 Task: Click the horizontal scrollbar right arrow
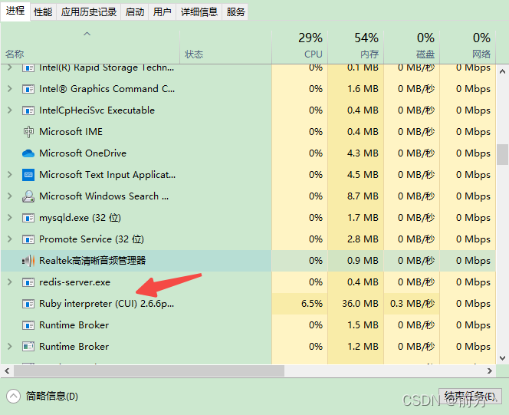click(x=490, y=371)
